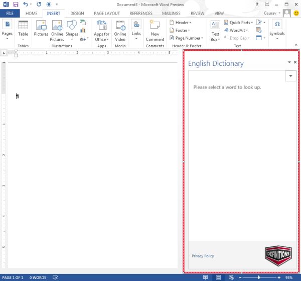Click the zoom slider handle

(x=259, y=277)
